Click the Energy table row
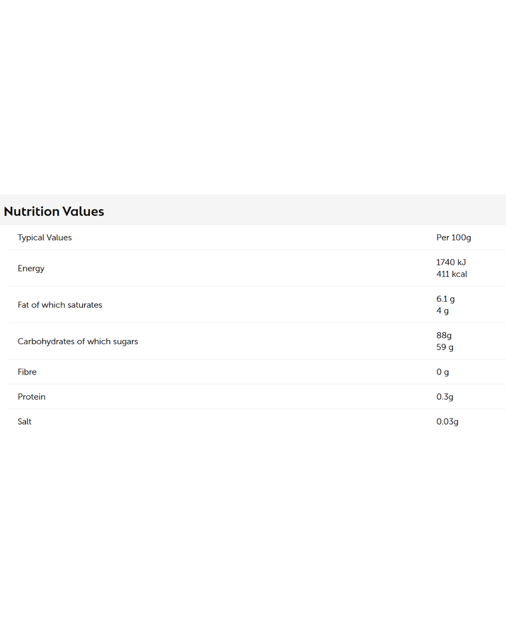The image size is (506, 632). coord(234,268)
